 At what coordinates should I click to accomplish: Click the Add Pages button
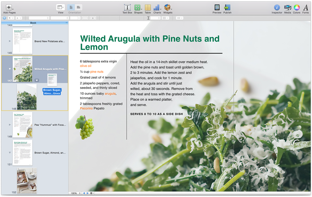tap(9, 8)
